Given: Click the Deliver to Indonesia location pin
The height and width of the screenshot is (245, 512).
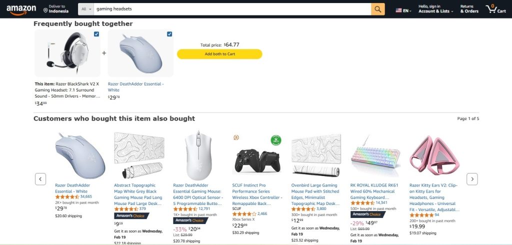Looking at the screenshot, I should [x=45, y=10].
